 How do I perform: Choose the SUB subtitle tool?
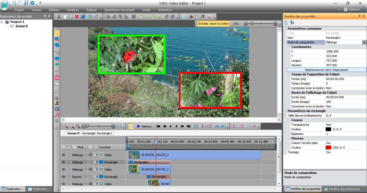57,78
